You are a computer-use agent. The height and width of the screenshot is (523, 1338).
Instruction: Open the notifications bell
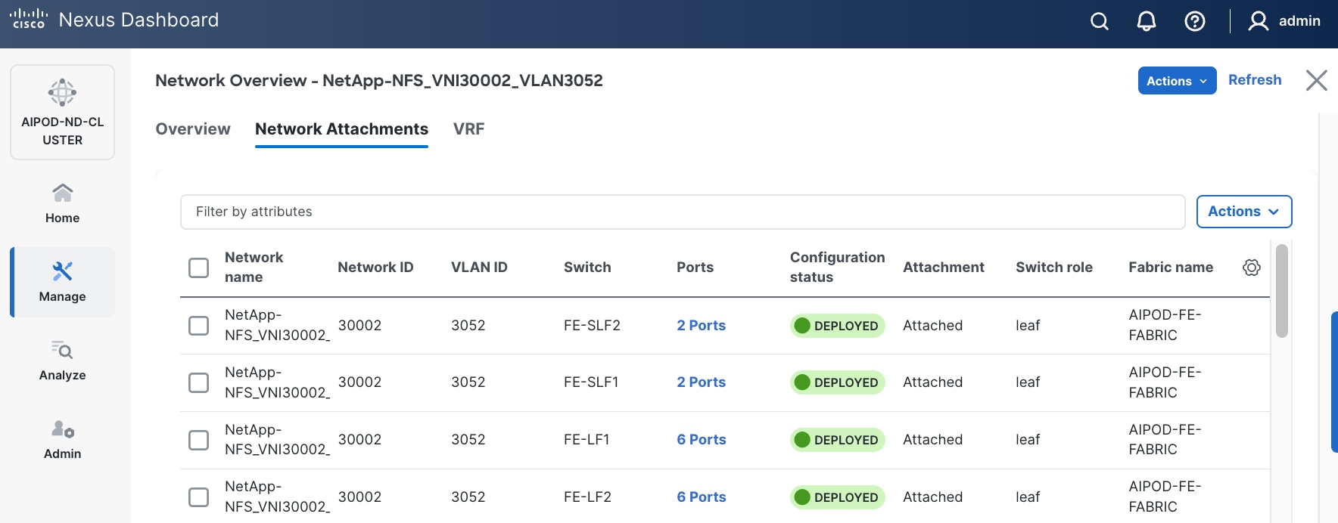(x=1147, y=21)
